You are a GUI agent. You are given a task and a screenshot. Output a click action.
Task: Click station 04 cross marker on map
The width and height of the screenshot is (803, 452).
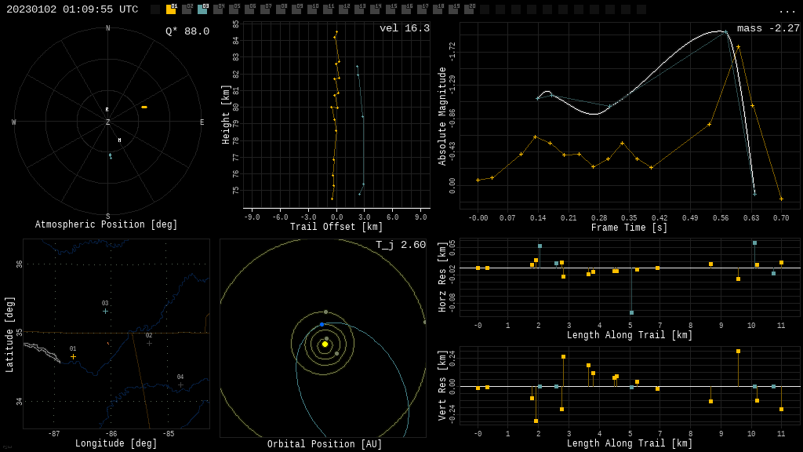(x=180, y=385)
